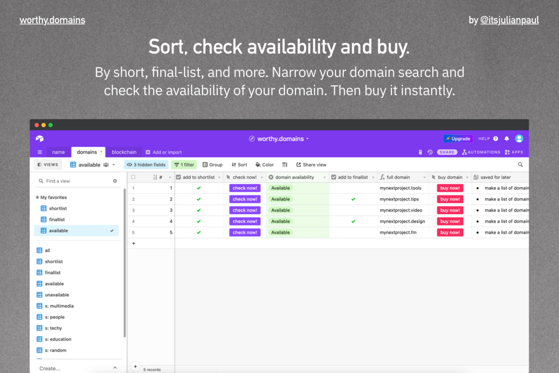
Task: Open check now! column dropdown
Action: pos(262,178)
